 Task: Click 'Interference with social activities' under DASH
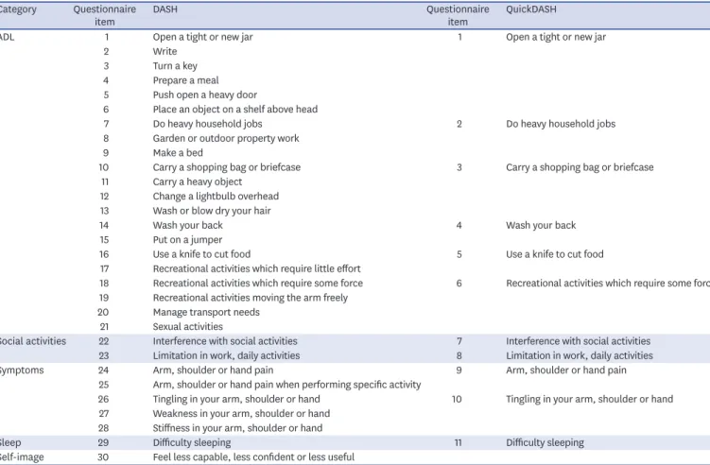click(x=225, y=341)
